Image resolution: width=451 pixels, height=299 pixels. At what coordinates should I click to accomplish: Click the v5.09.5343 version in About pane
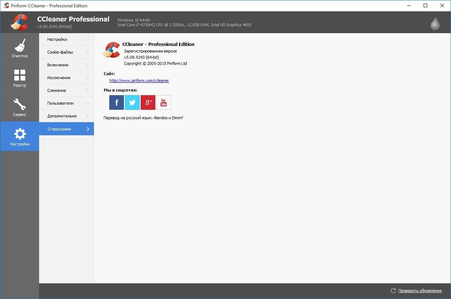[141, 57]
